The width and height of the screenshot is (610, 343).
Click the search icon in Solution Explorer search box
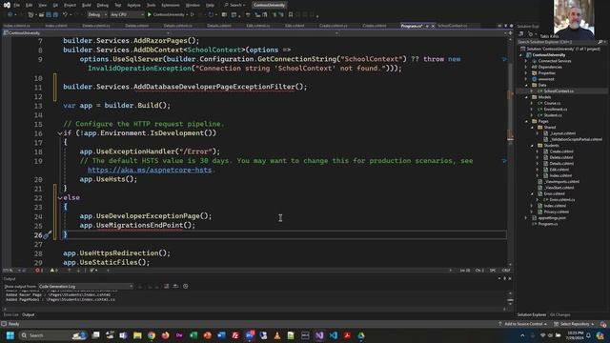pos(600,42)
